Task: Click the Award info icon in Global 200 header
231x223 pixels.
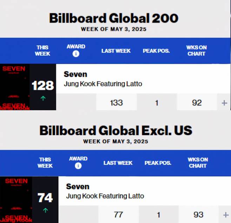Action: (x=76, y=54)
